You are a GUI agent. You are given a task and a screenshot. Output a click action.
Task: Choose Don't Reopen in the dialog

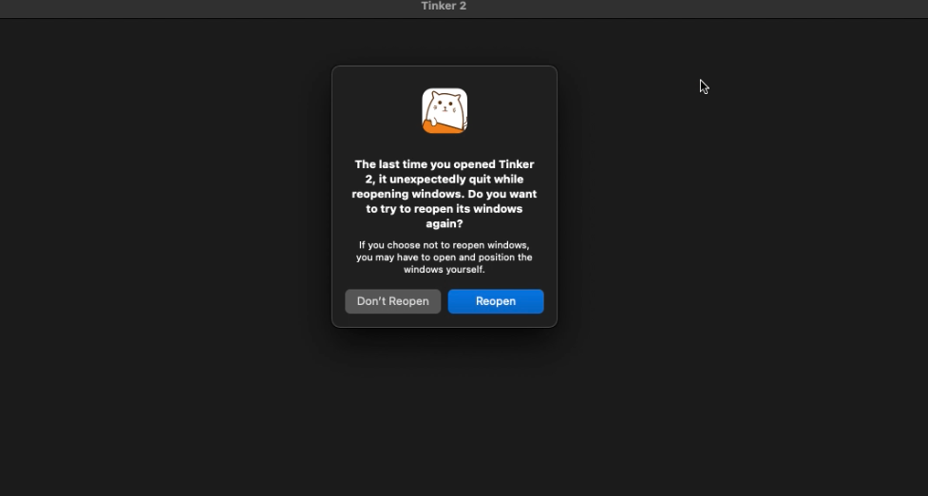[393, 301]
